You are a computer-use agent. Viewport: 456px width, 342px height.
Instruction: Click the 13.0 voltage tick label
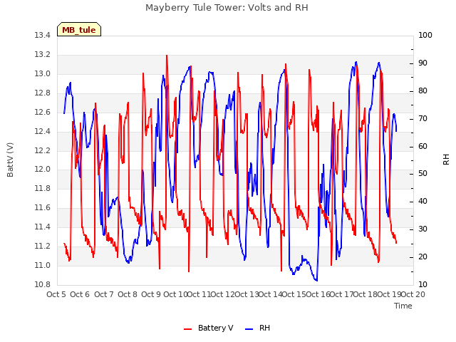tap(42, 74)
